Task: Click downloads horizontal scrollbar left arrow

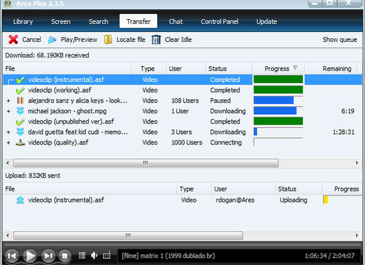Action: point(8,163)
